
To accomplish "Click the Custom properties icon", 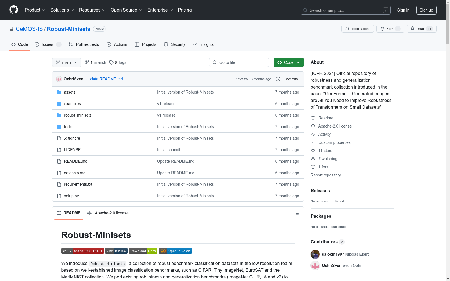I will pyautogui.click(x=313, y=142).
